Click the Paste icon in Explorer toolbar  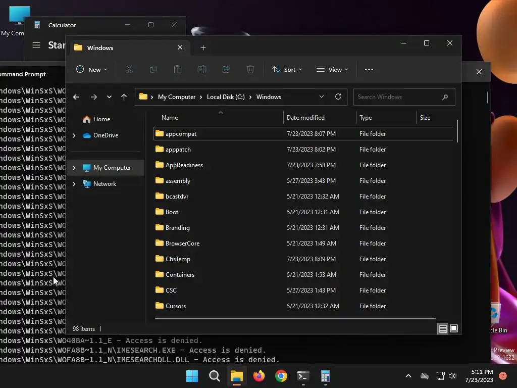177,69
